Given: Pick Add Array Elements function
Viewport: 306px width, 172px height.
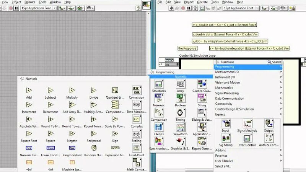Looking at the screenshot, I should pyautogui.click(x=72, y=105).
